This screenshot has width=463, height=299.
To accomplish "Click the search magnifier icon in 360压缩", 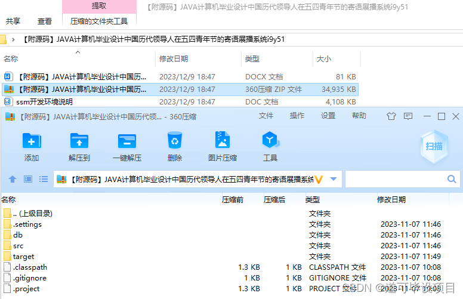I will (x=452, y=179).
